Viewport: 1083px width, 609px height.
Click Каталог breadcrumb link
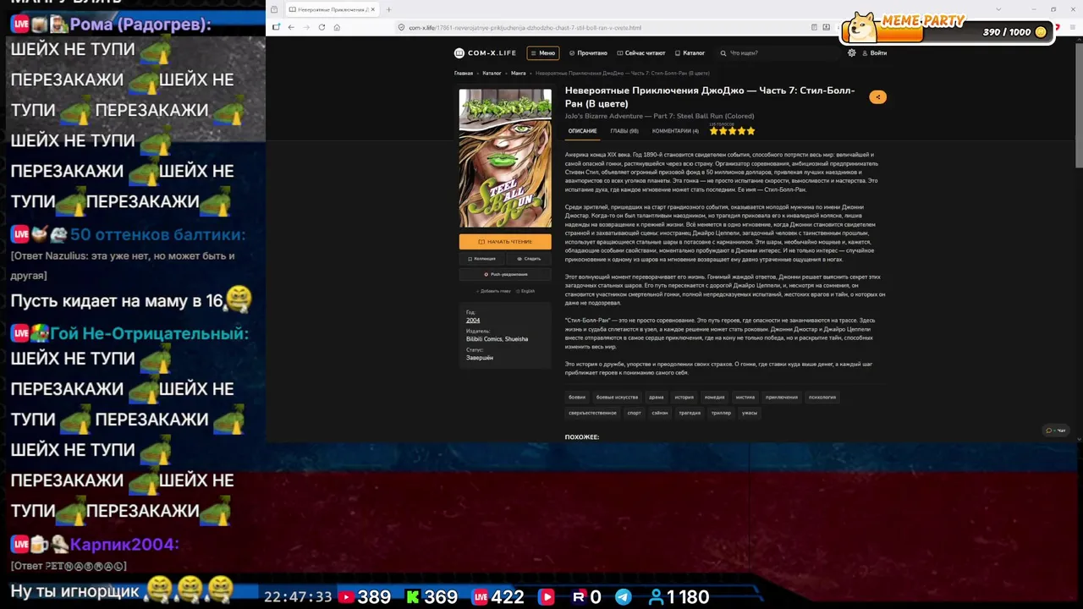(x=492, y=74)
